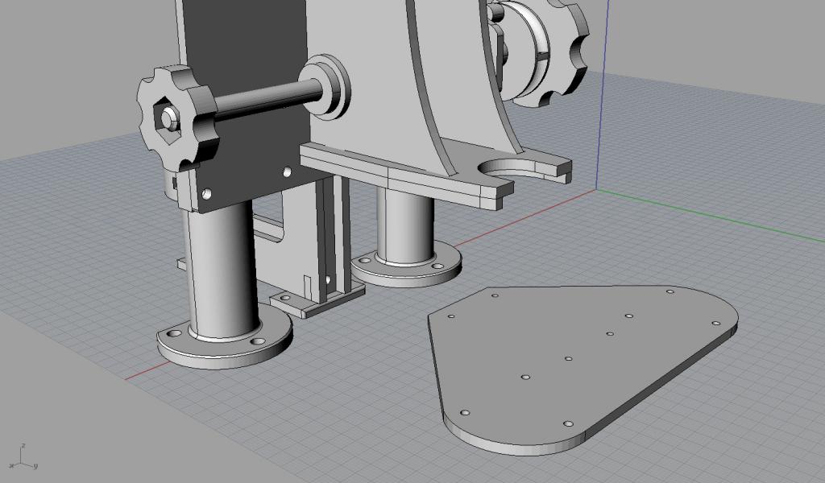Select the front left cylindrical column

[222, 274]
